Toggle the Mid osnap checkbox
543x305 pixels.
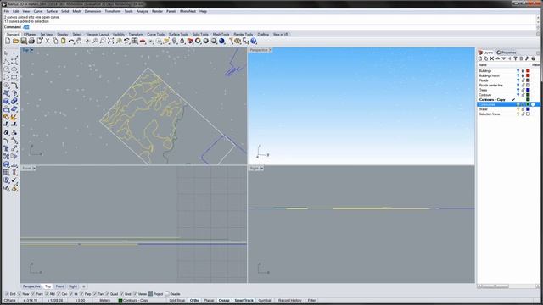click(47, 294)
